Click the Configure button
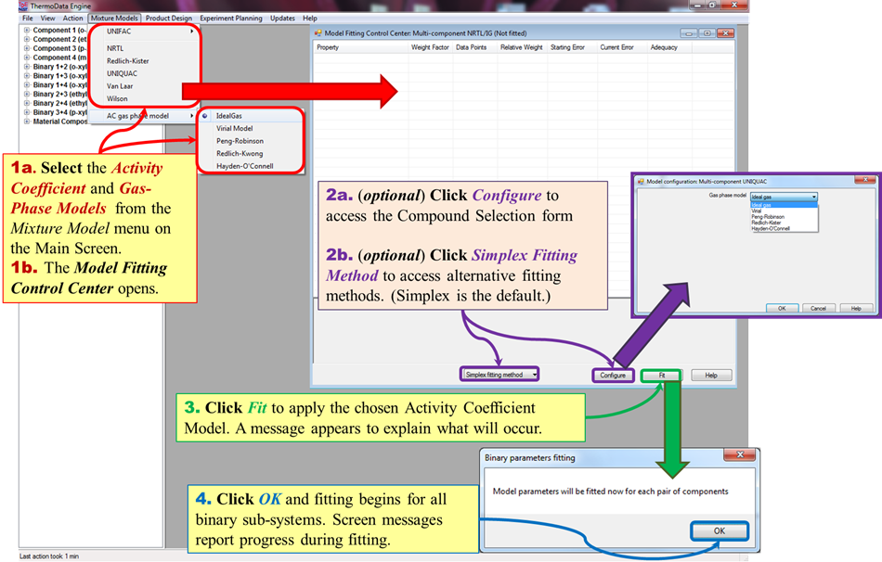Image resolution: width=882 pixels, height=562 pixels. [x=614, y=375]
